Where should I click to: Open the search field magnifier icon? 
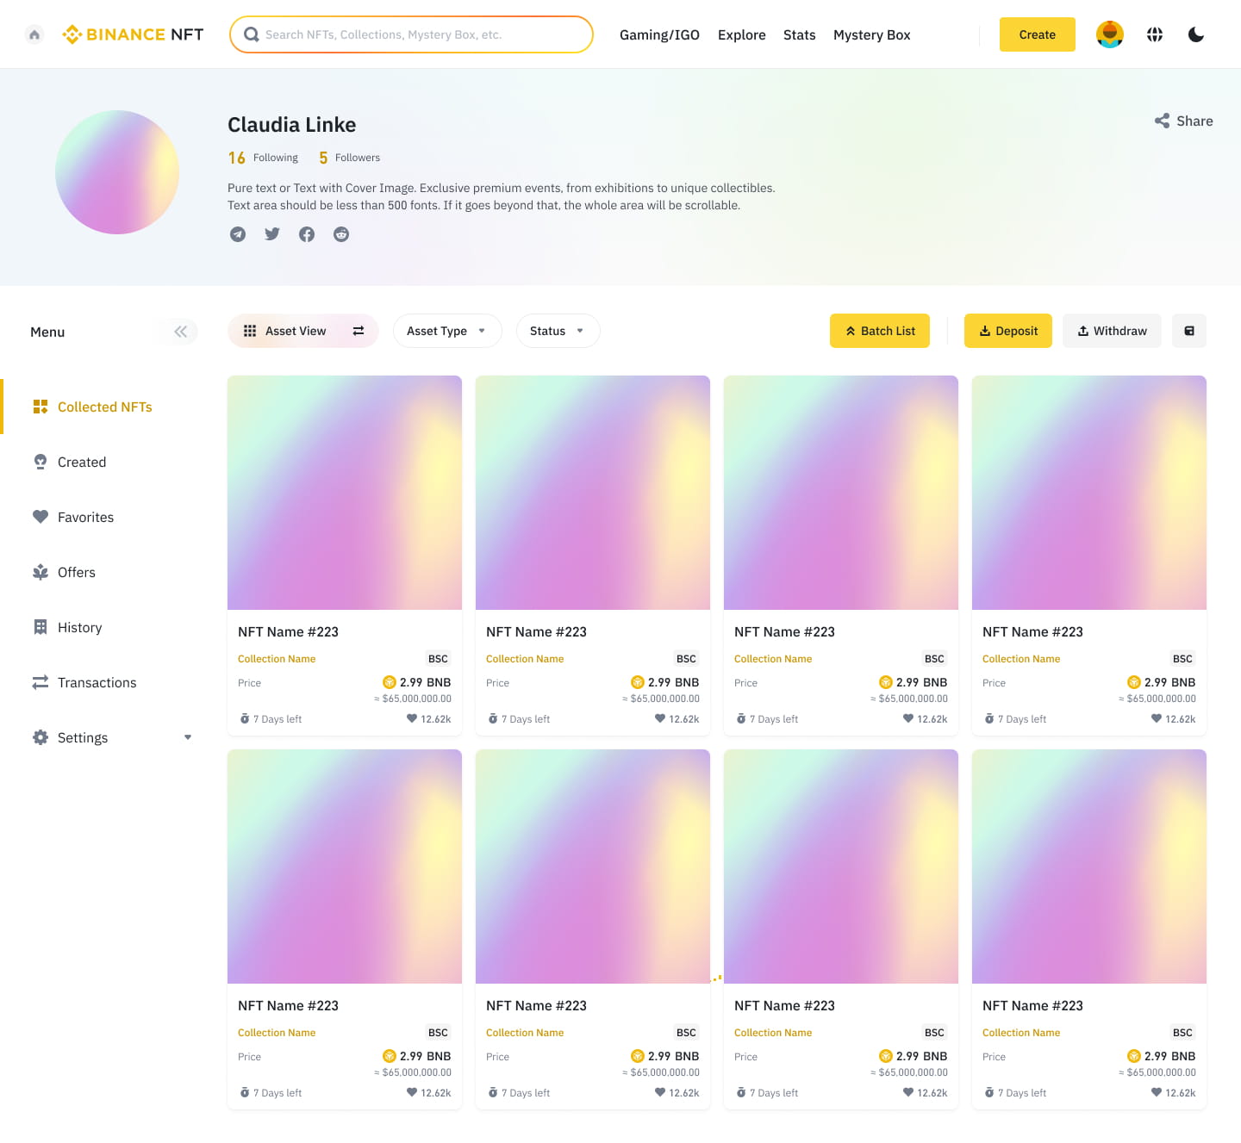click(x=251, y=34)
